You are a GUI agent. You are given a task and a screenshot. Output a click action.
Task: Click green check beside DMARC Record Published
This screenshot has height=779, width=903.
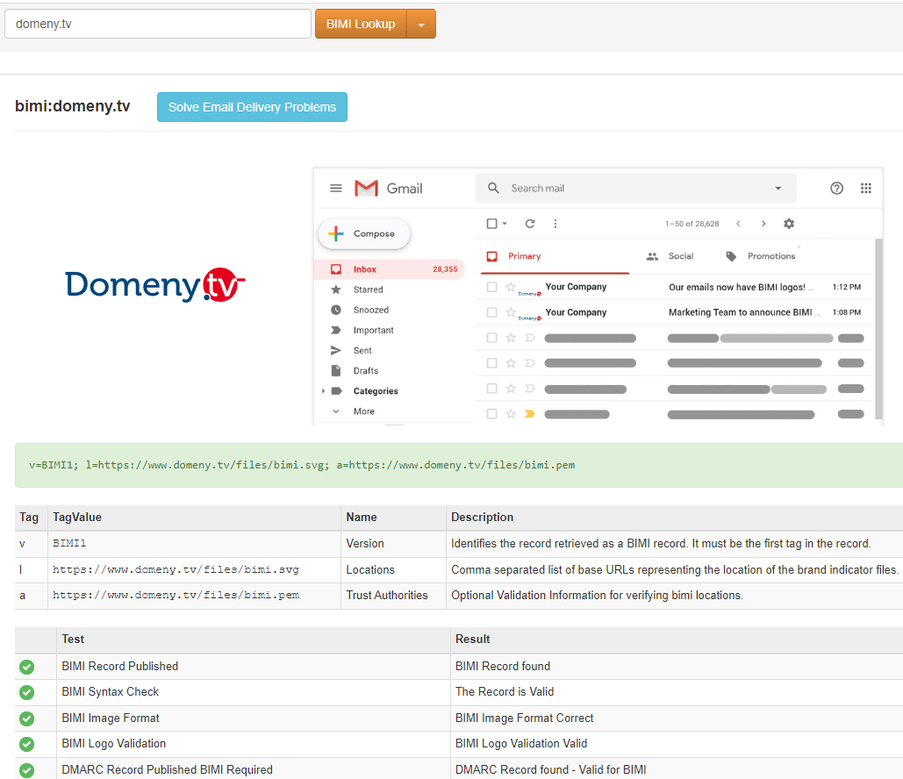[26, 769]
